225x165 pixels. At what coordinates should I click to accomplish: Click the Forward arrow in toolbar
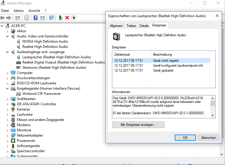click(x=9, y=18)
